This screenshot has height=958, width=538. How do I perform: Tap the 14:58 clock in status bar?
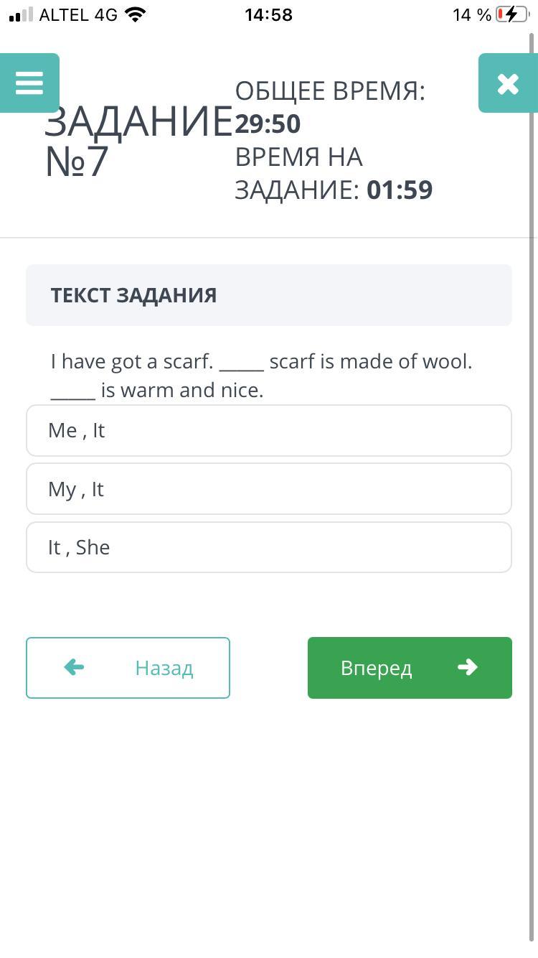coord(268,14)
